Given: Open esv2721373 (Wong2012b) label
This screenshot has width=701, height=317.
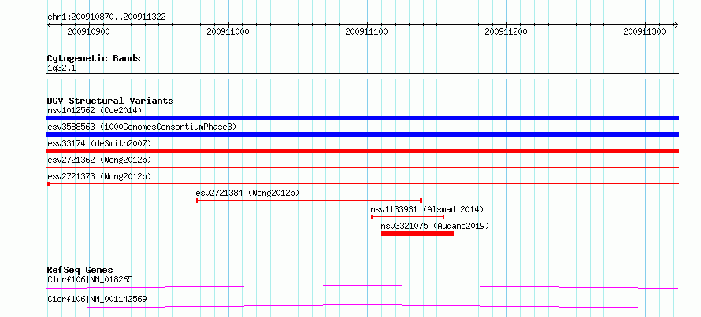Looking at the screenshot, I should (99, 176).
